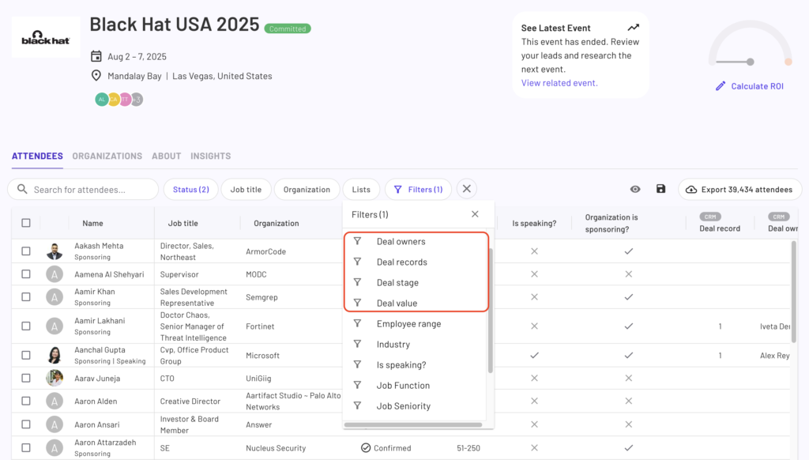
Task: Click the funnel icon beside Deal owners filter
Action: pos(359,241)
